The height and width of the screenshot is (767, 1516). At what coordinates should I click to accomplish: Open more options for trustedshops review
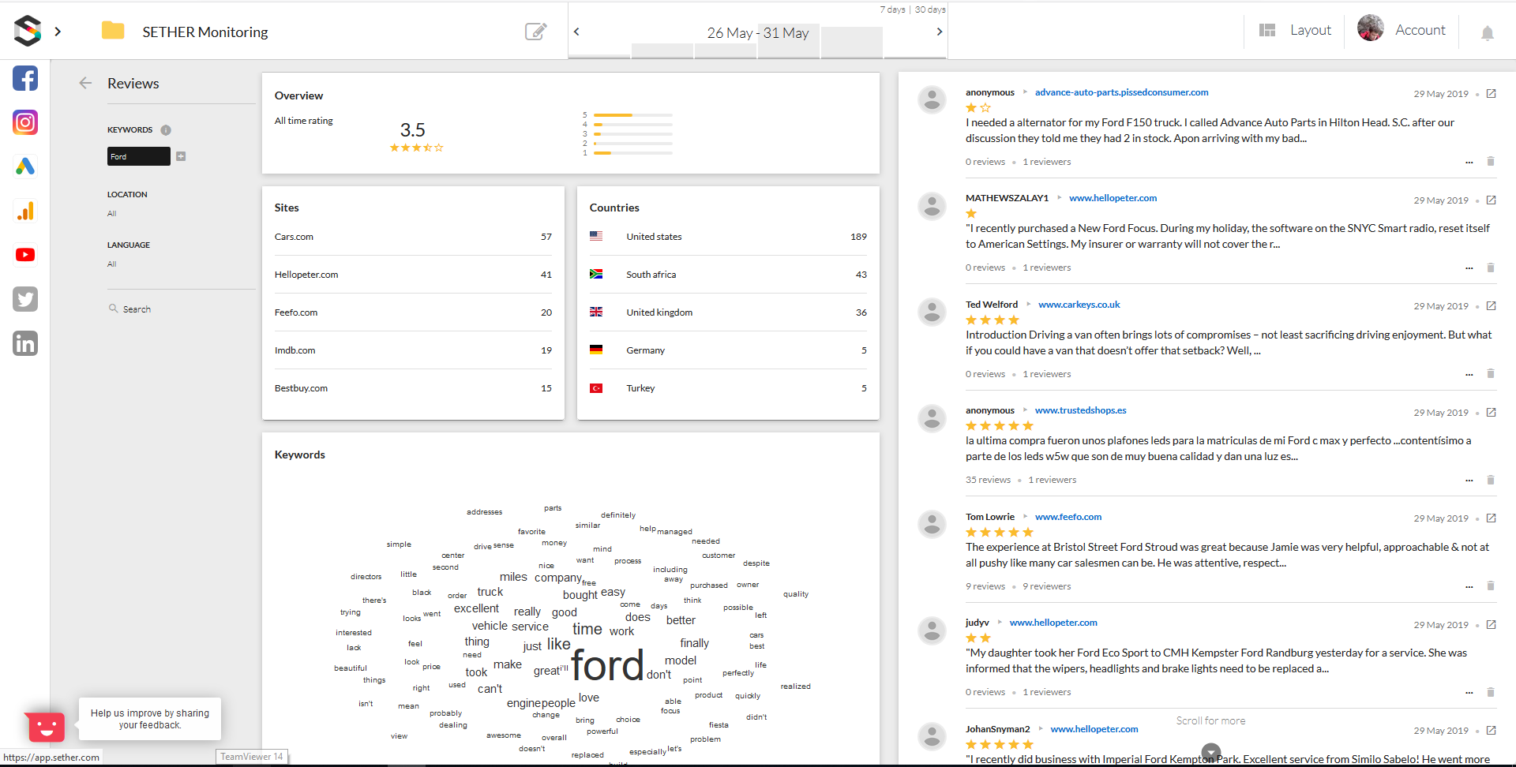tap(1469, 481)
